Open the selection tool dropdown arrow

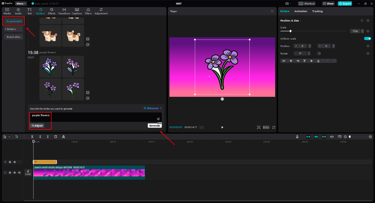(x=9, y=137)
